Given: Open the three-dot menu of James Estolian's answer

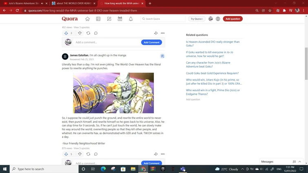Looking at the screenshot, I should pyautogui.click(x=163, y=154).
